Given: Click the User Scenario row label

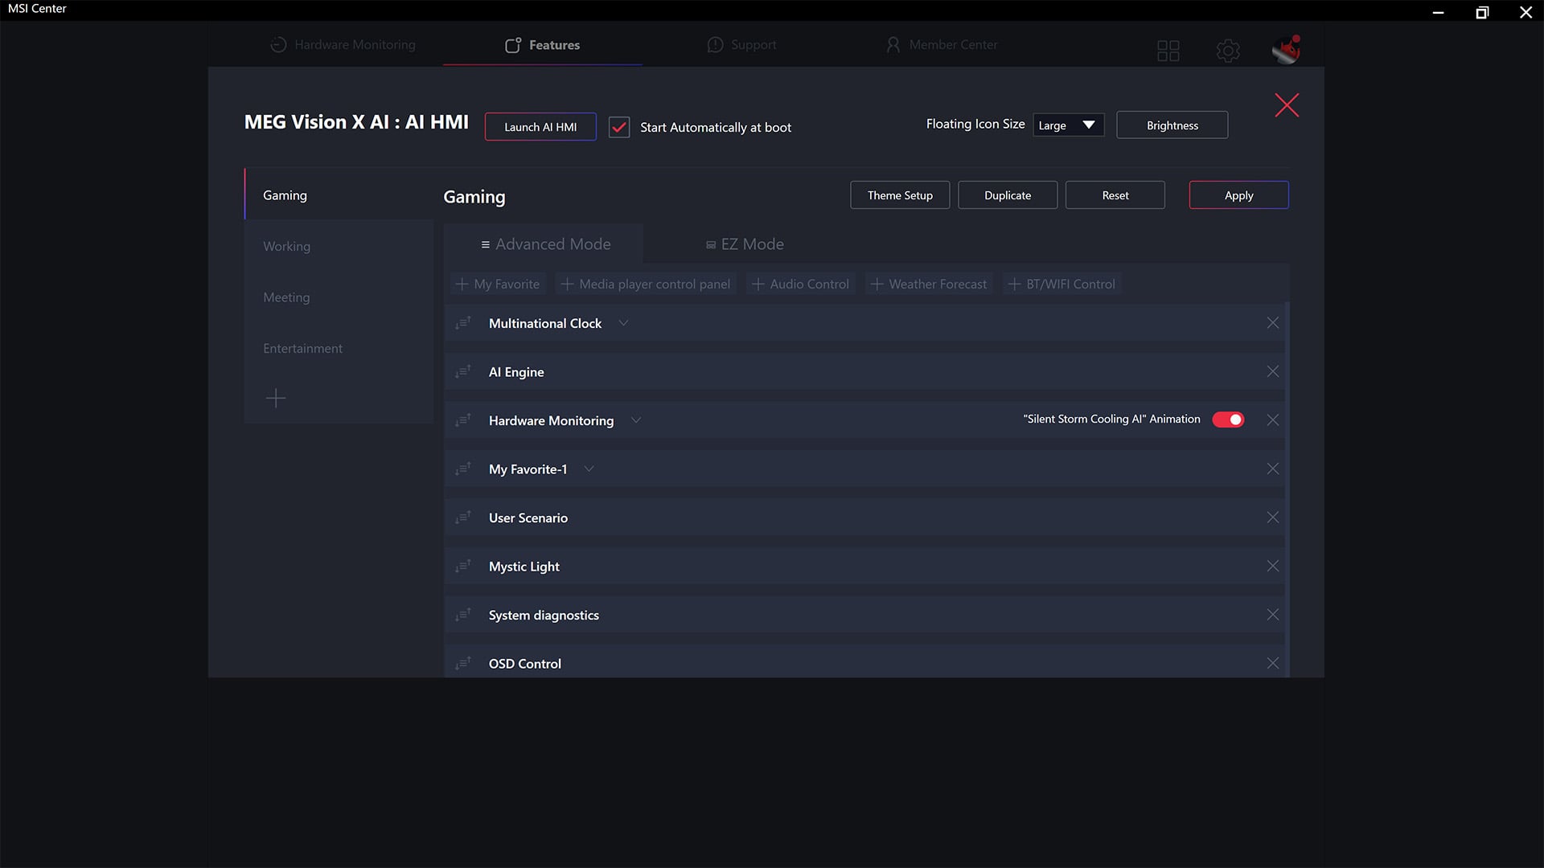Looking at the screenshot, I should (x=528, y=518).
